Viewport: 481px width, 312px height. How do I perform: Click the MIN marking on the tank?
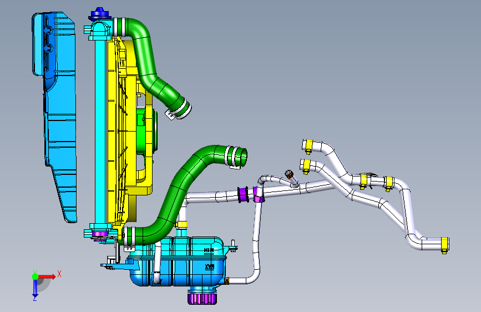209,250
